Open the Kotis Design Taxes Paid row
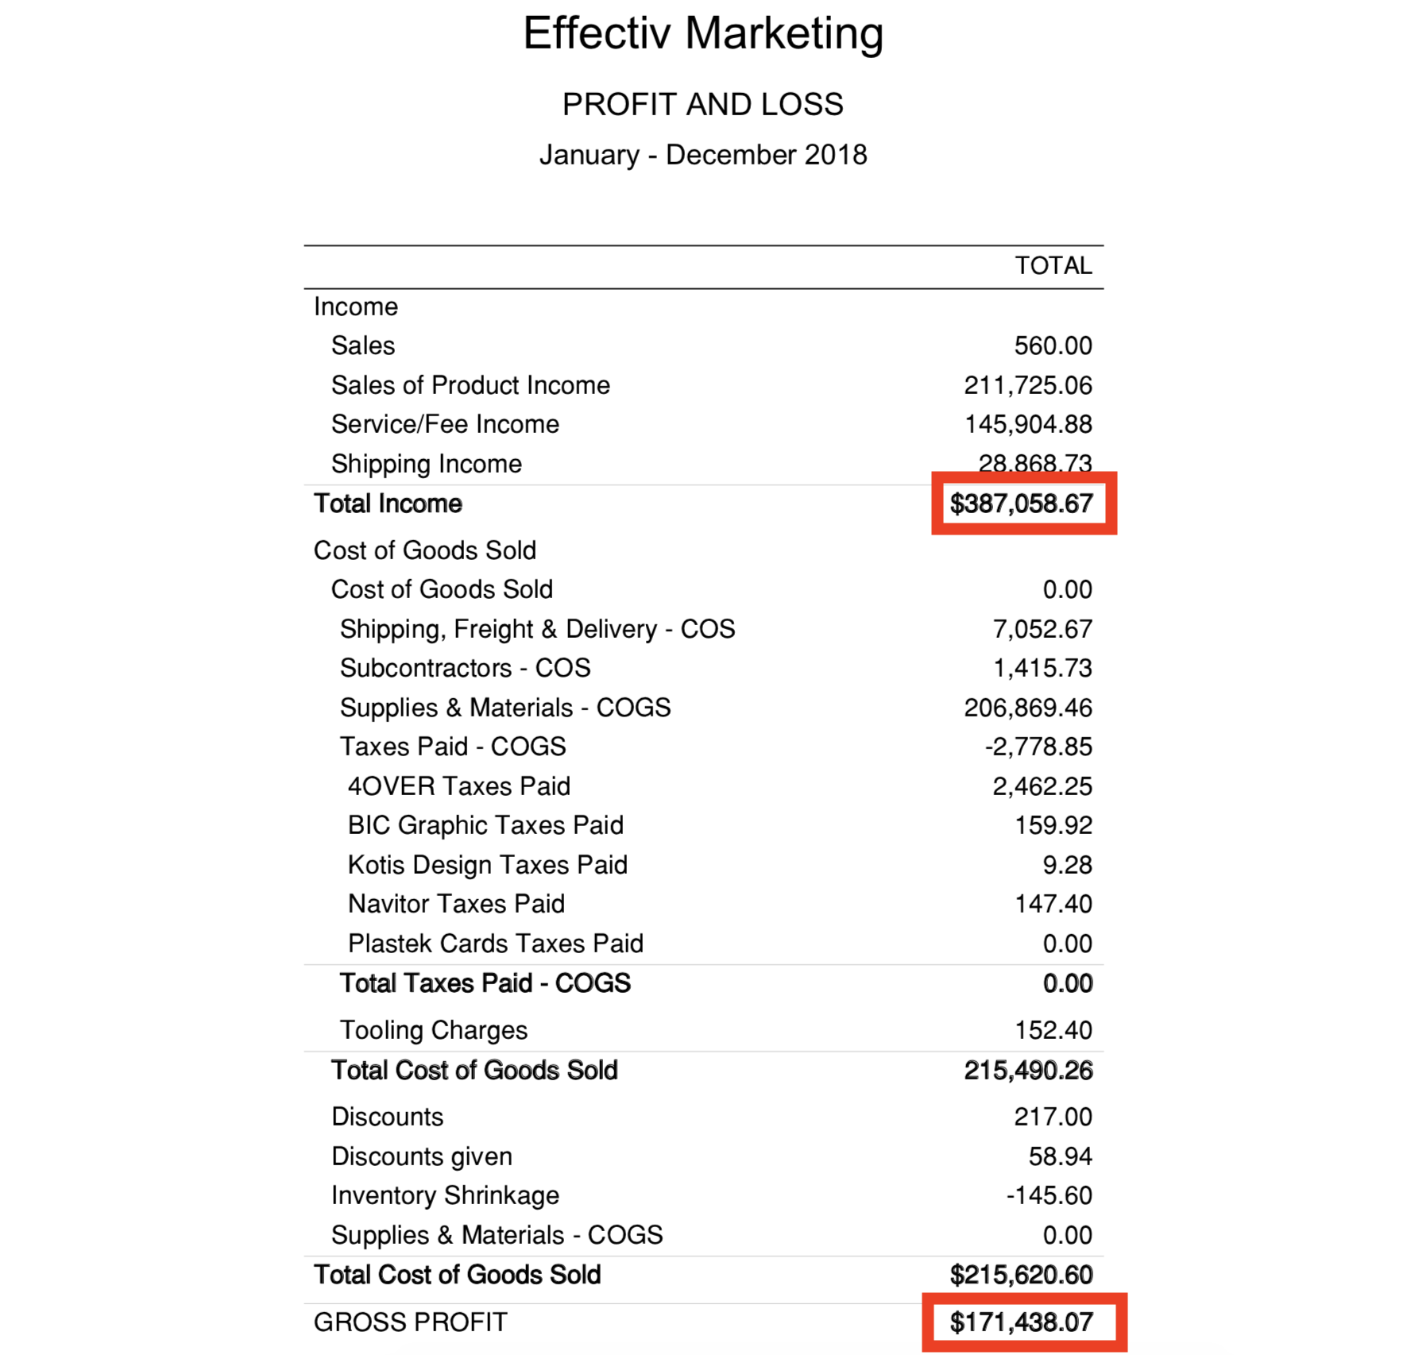This screenshot has width=1411, height=1355. tap(487, 865)
